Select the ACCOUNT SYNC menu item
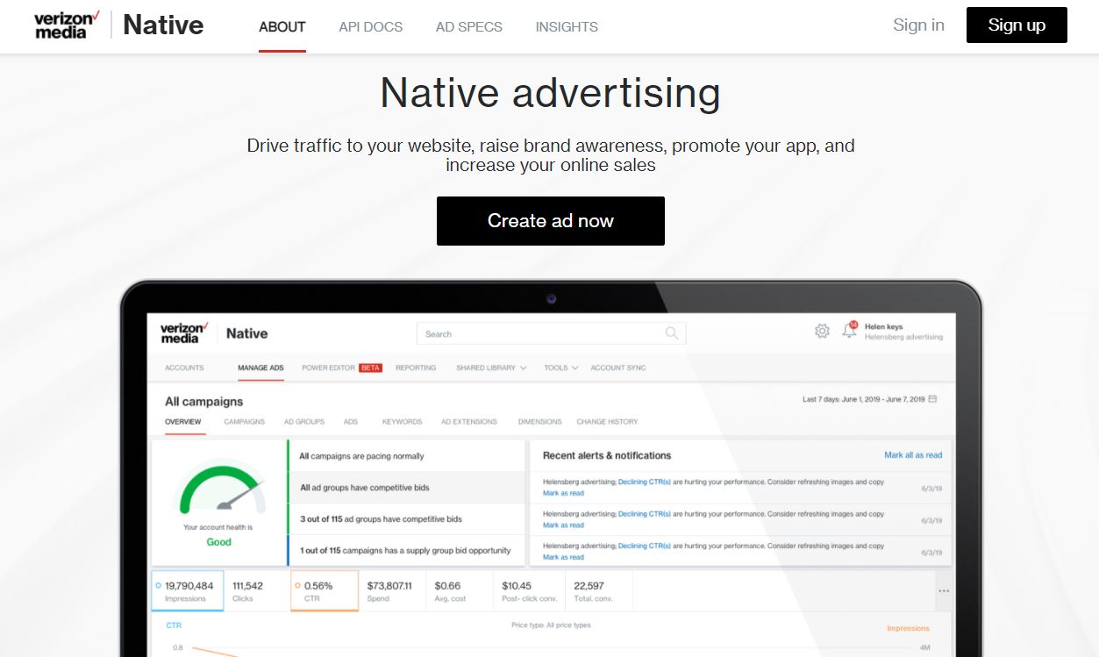This screenshot has height=657, width=1099. (x=618, y=368)
